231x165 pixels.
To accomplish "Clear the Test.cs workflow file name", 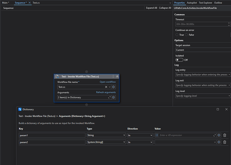I will point(106,87).
